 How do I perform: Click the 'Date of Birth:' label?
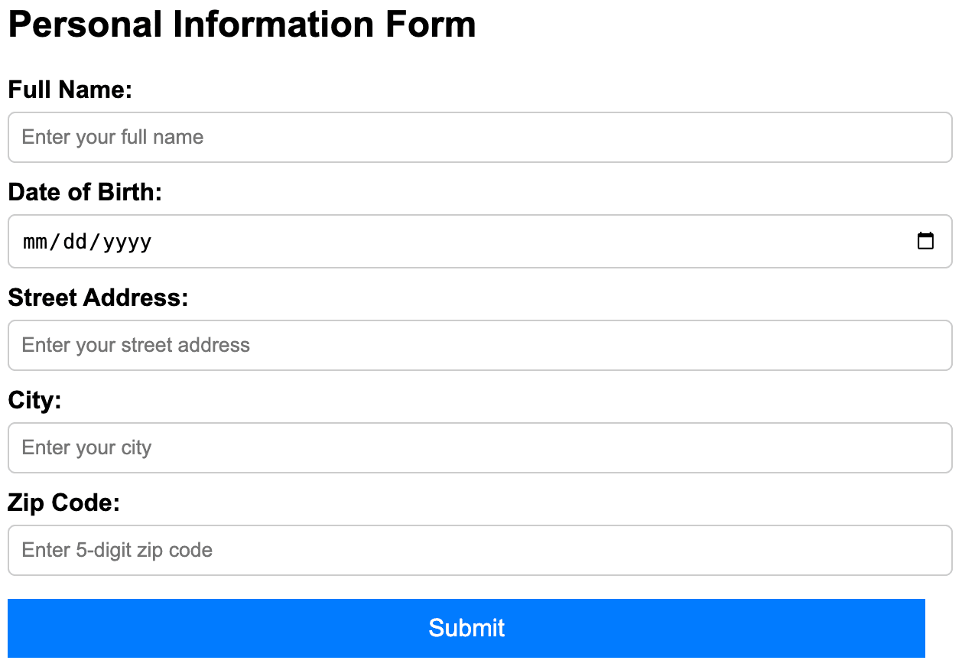(x=85, y=192)
